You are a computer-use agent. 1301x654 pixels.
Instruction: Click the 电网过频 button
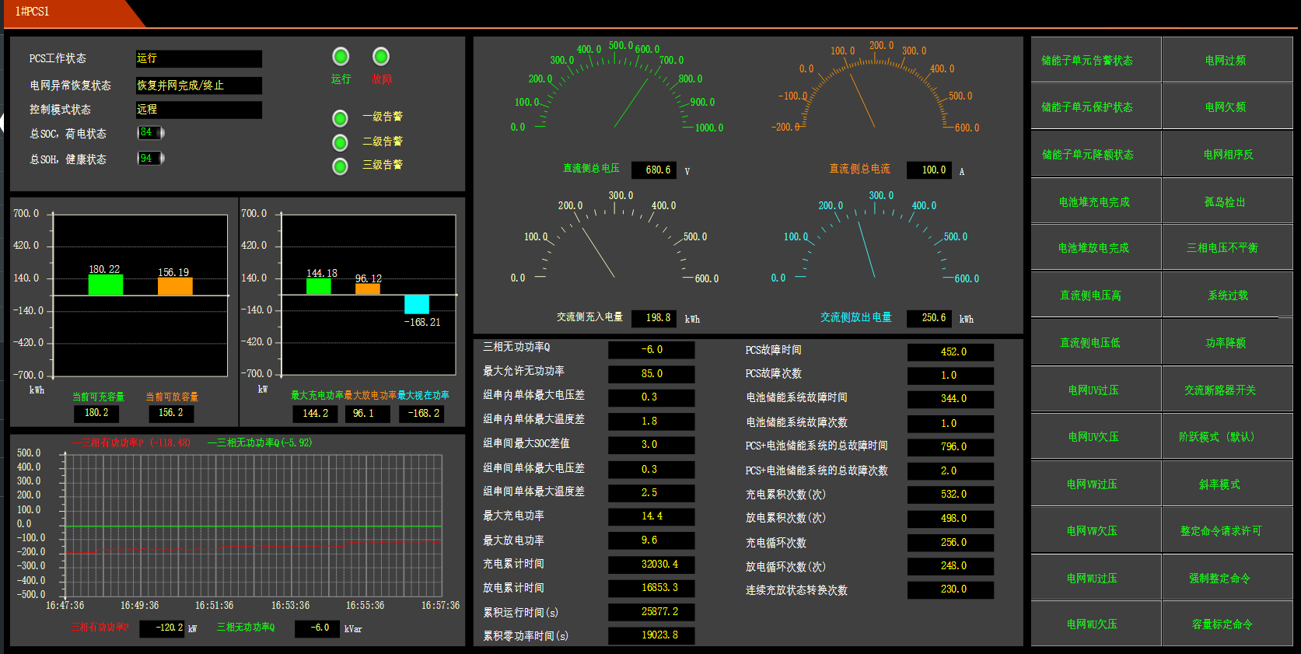click(x=1227, y=60)
